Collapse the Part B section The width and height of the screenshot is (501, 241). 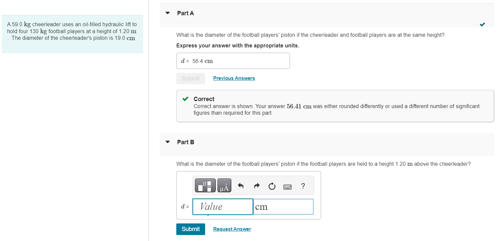click(x=168, y=142)
